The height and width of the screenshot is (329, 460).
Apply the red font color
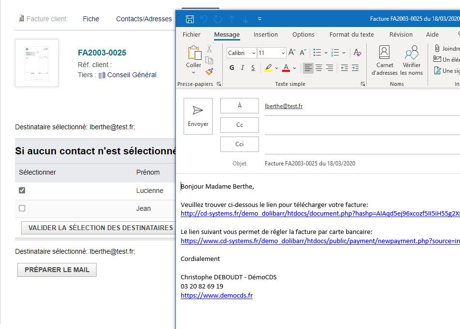click(286, 68)
